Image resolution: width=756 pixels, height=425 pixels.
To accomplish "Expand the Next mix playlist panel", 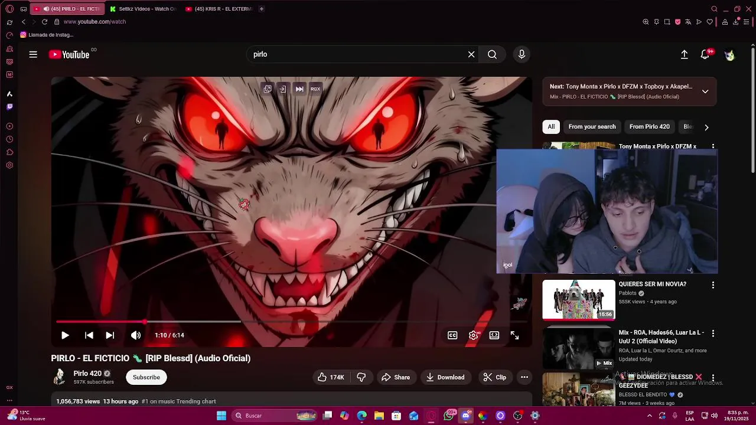I will click(705, 91).
